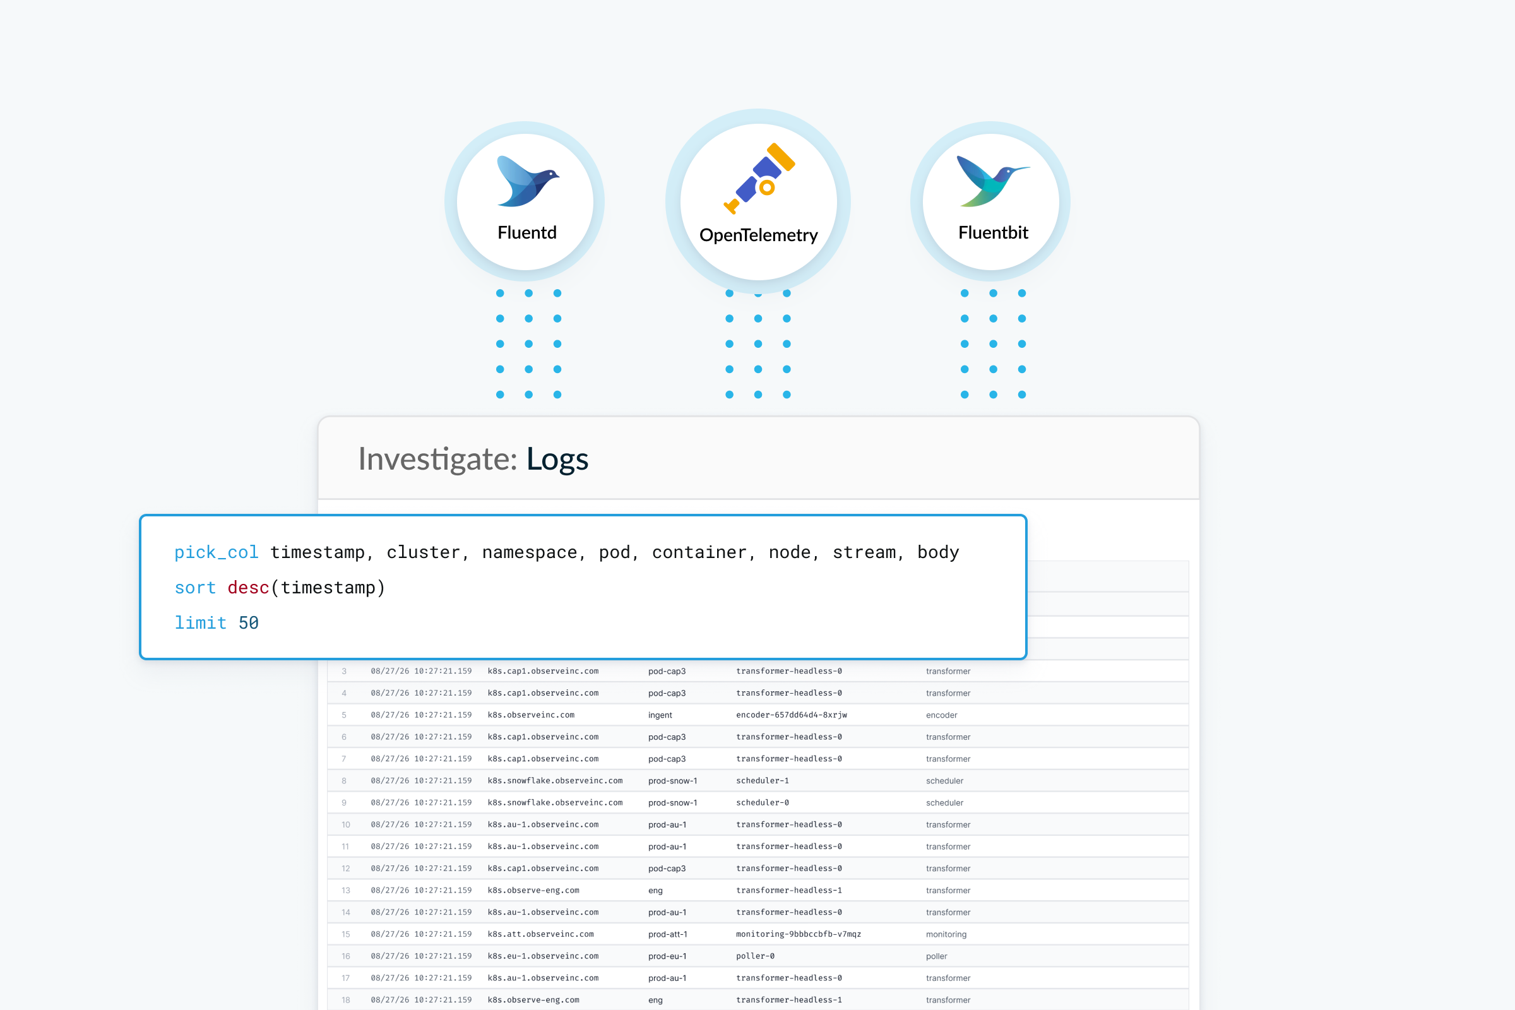Click the Fluentbit label text
The width and height of the screenshot is (1515, 1010).
pyautogui.click(x=992, y=232)
